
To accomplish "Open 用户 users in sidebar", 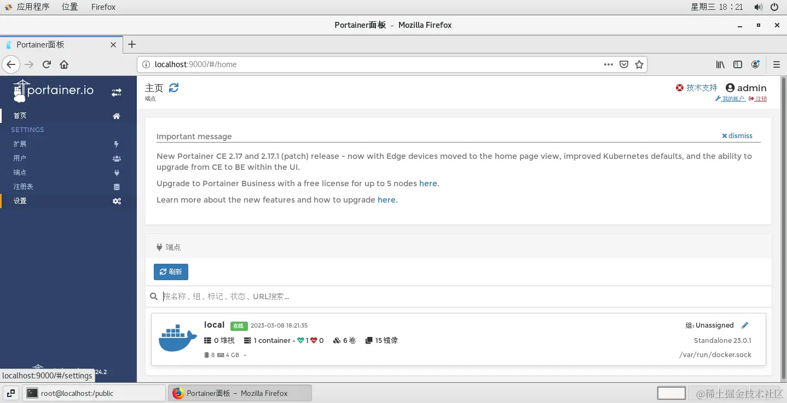I will pyautogui.click(x=68, y=158).
